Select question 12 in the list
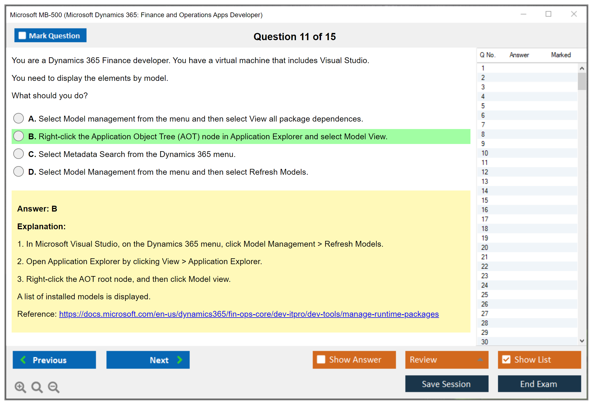Viewport: 595px width, 407px height. click(485, 172)
